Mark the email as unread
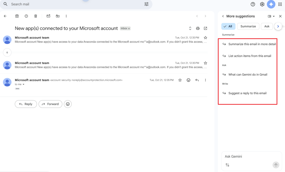 point(48,16)
